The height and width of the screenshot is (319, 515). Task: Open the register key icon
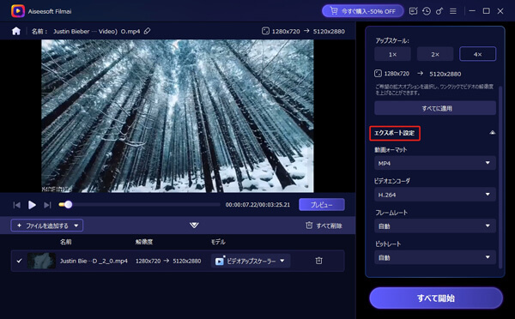point(439,11)
